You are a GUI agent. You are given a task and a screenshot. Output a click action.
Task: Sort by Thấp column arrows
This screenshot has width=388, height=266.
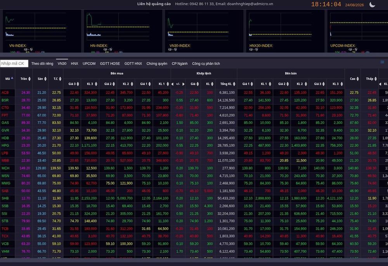[375, 79]
